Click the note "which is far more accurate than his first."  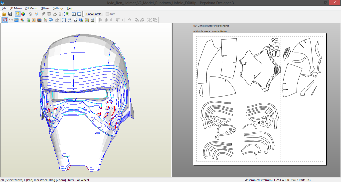click(210, 31)
